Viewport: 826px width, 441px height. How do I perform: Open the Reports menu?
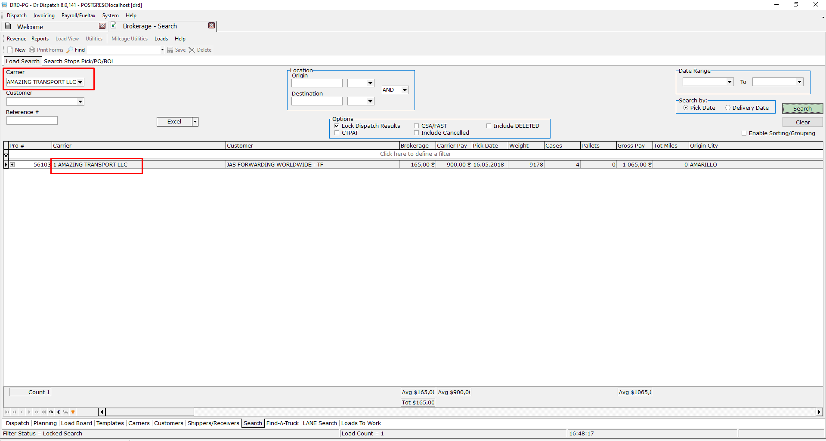point(40,39)
